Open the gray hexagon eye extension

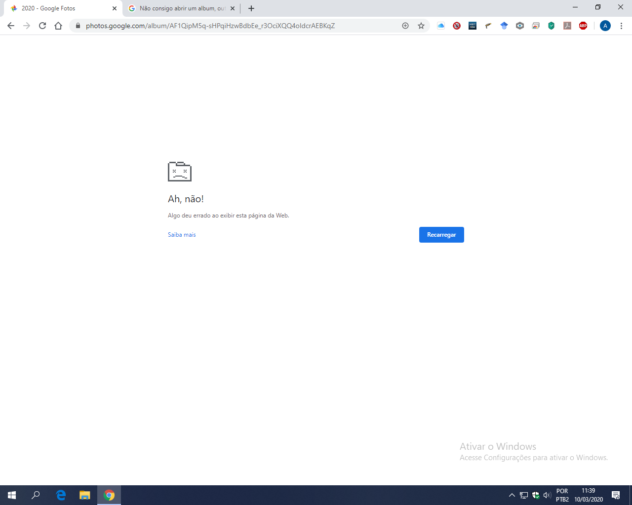[520, 26]
